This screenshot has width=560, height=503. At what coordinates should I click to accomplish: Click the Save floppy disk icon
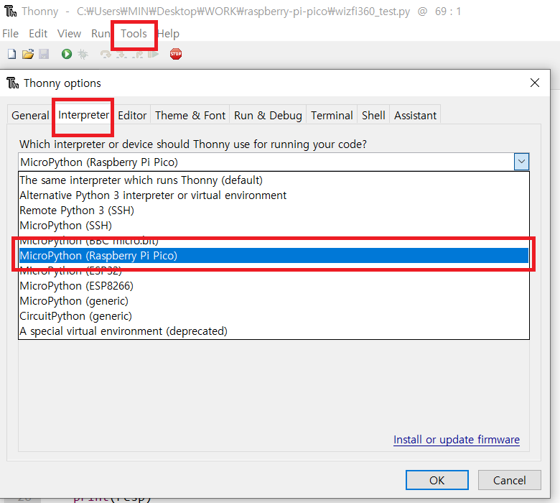point(44,54)
